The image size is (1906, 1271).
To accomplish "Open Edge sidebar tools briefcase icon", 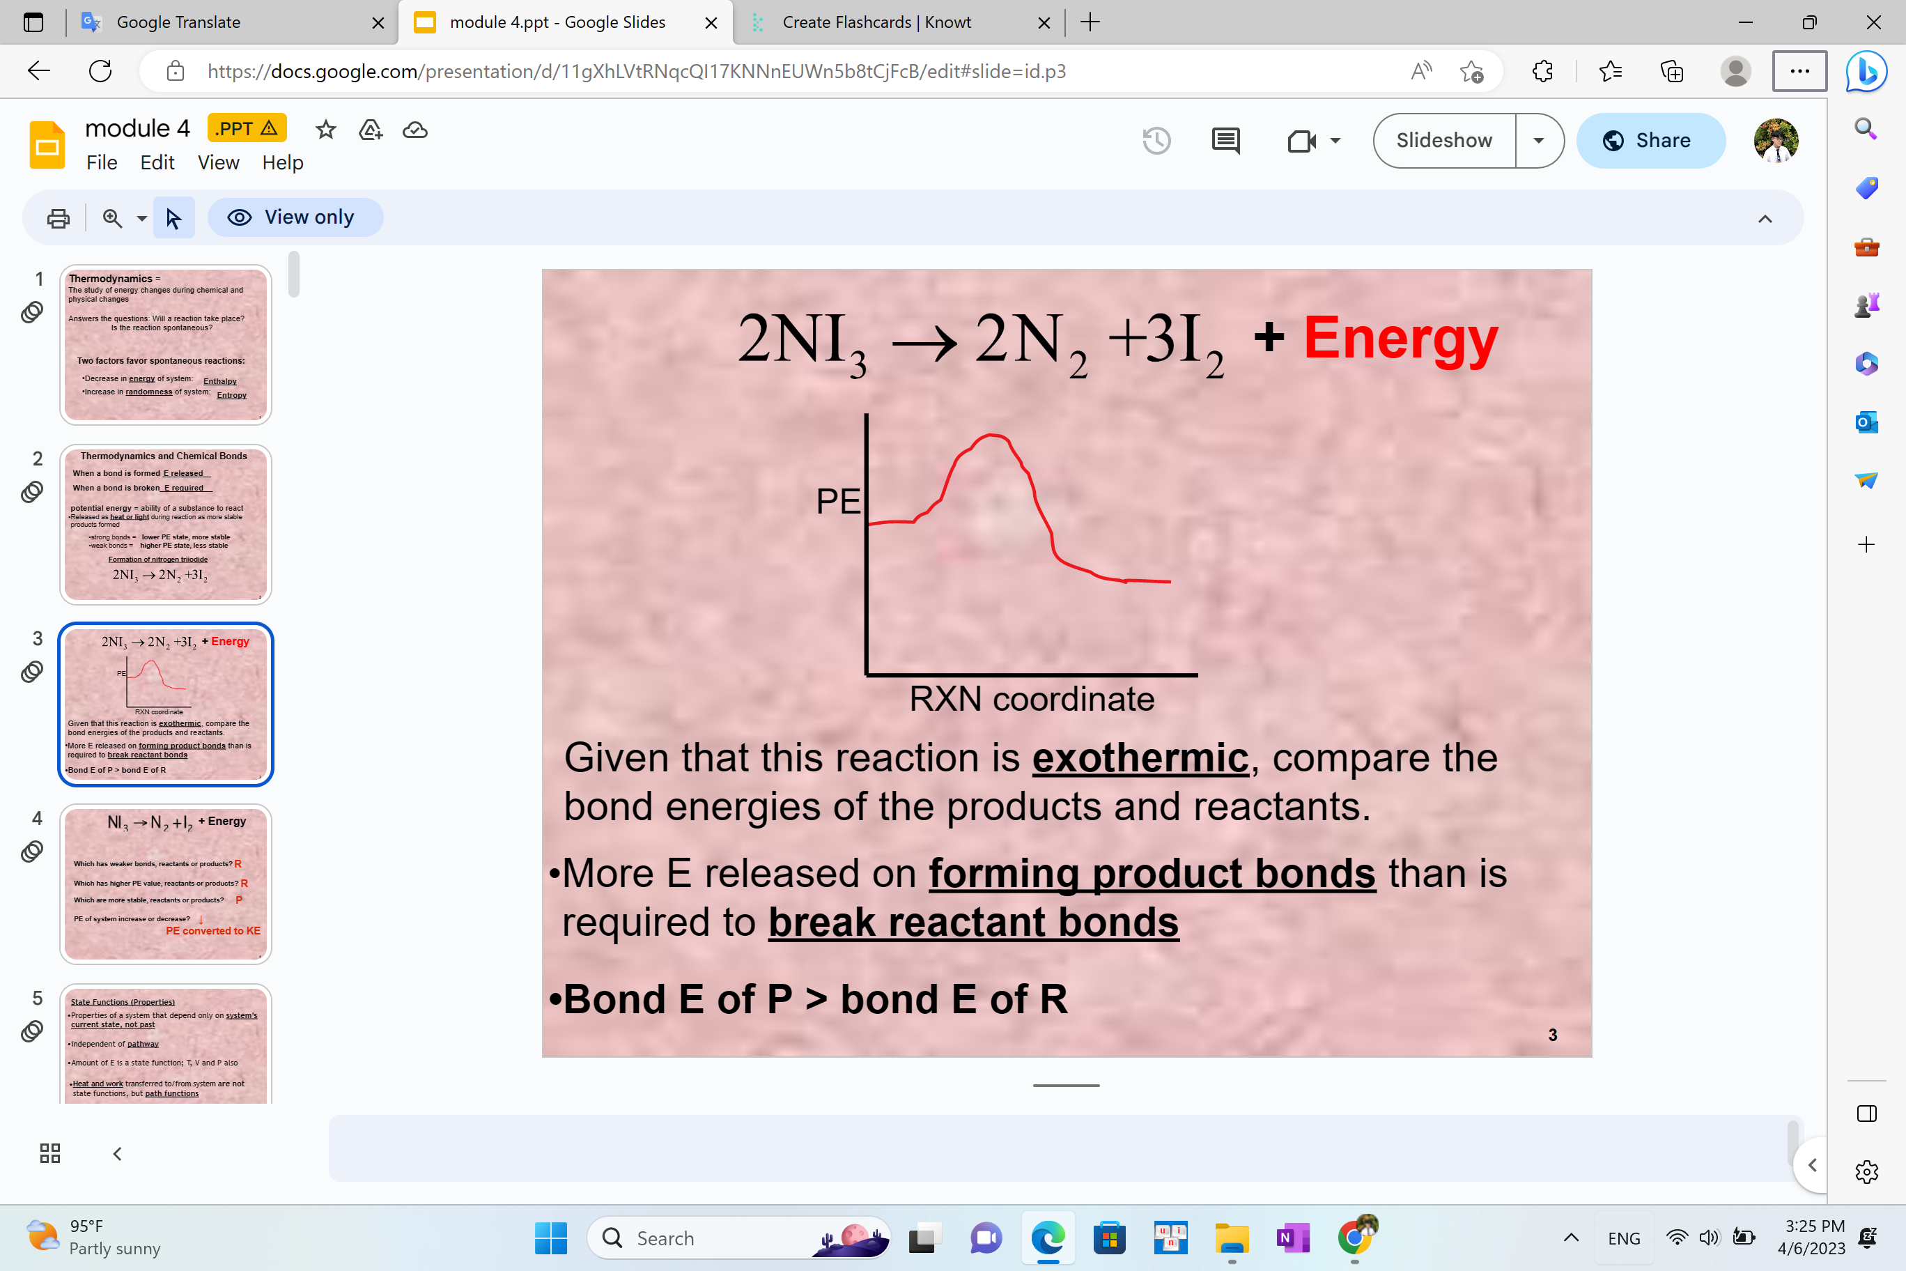I will click(x=1866, y=247).
